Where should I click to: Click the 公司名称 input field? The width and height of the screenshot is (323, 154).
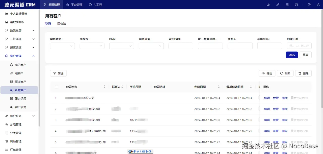click(181, 46)
